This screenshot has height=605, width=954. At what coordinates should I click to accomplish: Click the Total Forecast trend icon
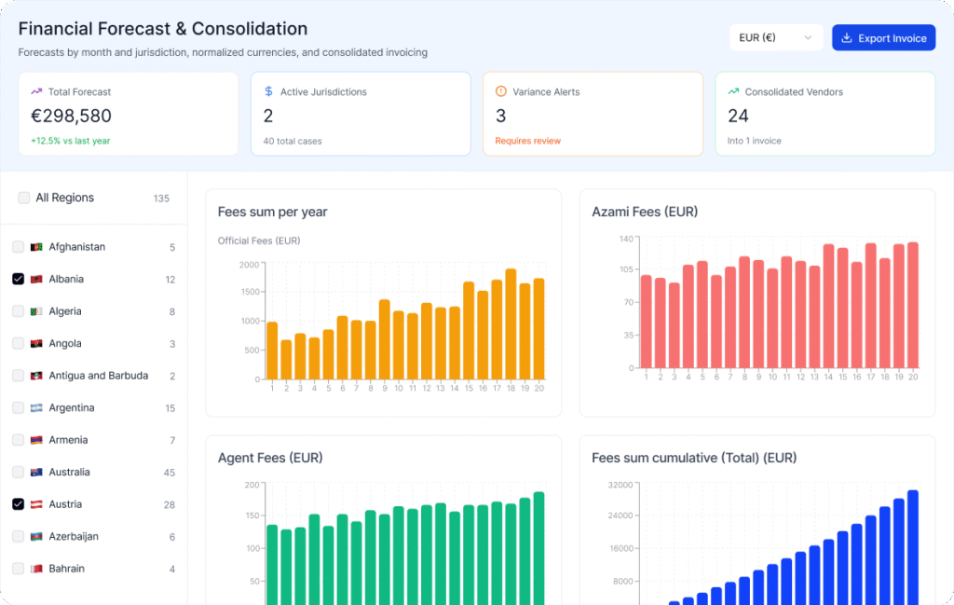tap(36, 91)
